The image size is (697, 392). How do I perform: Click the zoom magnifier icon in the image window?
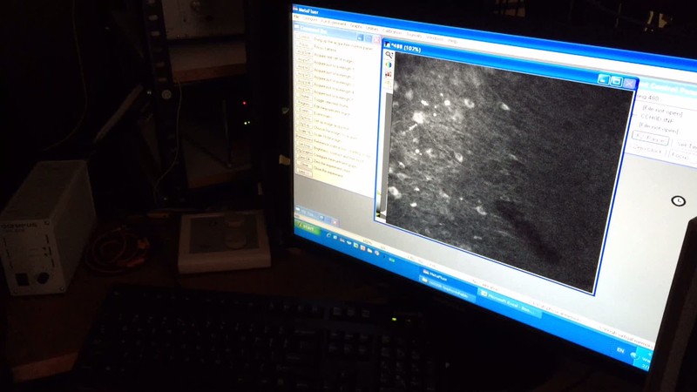coord(389,55)
